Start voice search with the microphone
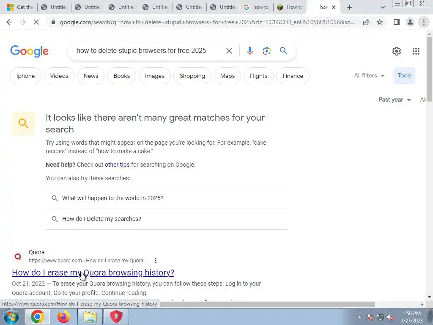This screenshot has width=433, height=325. pos(249,51)
